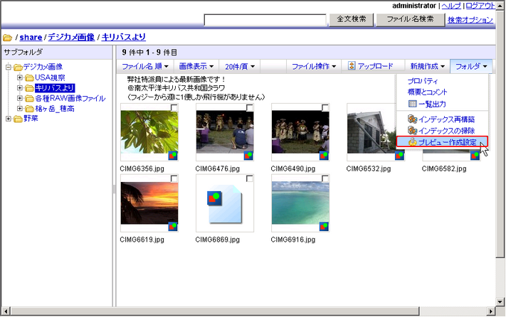This screenshot has height=317, width=506.
Task: Collapse the デジカメ画像 tree node
Action: tap(9, 68)
